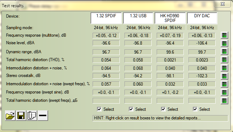View Frequency response (swept sine) graph
The image size is (233, 132).
(x=224, y=92)
